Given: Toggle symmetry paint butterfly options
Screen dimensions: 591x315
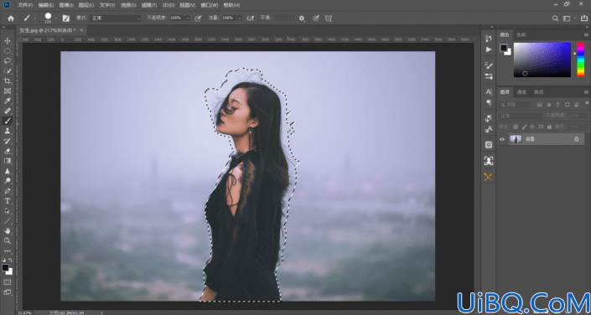Looking at the screenshot, I should coord(329,18).
